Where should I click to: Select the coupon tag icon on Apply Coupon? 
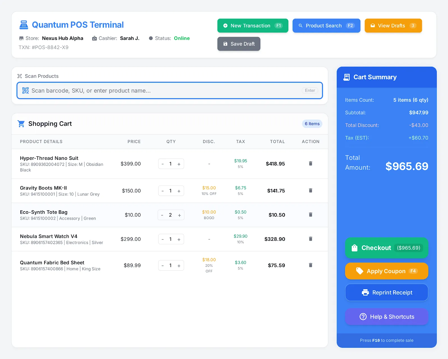point(360,271)
